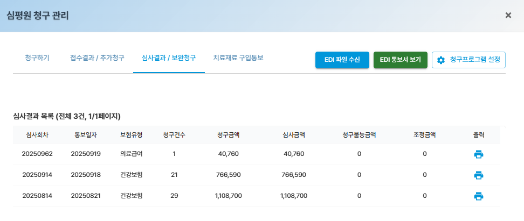Close the 심평원 청구 관리 dialog
The width and height of the screenshot is (524, 221).
pyautogui.click(x=508, y=15)
